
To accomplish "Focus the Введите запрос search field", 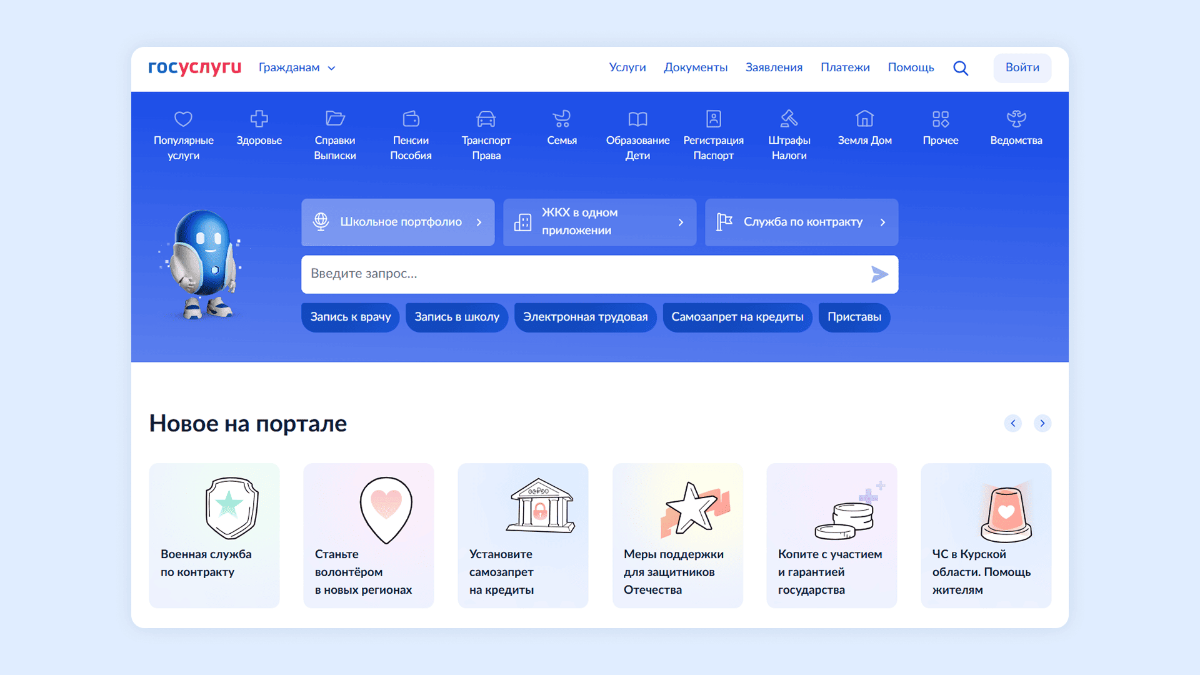I will point(581,274).
